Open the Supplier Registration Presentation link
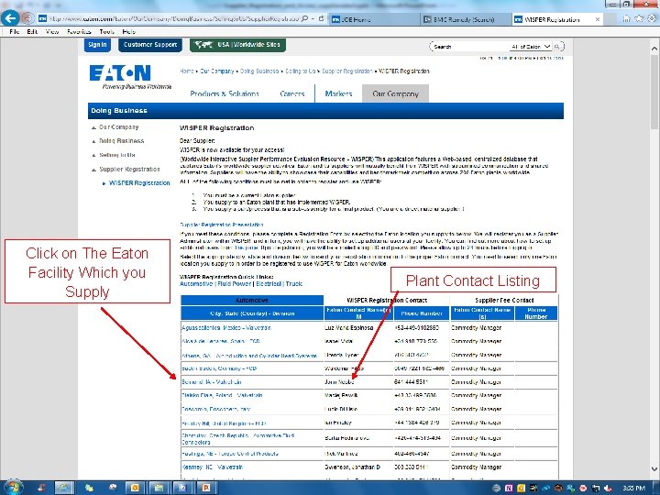This screenshot has width=660, height=495. [x=222, y=225]
